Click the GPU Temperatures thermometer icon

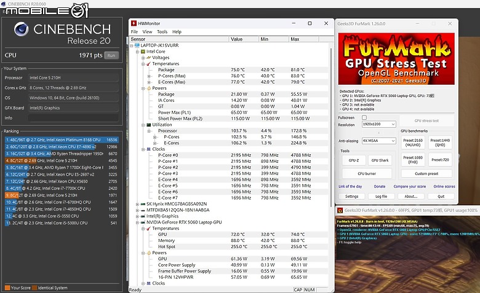pyautogui.click(x=149, y=229)
